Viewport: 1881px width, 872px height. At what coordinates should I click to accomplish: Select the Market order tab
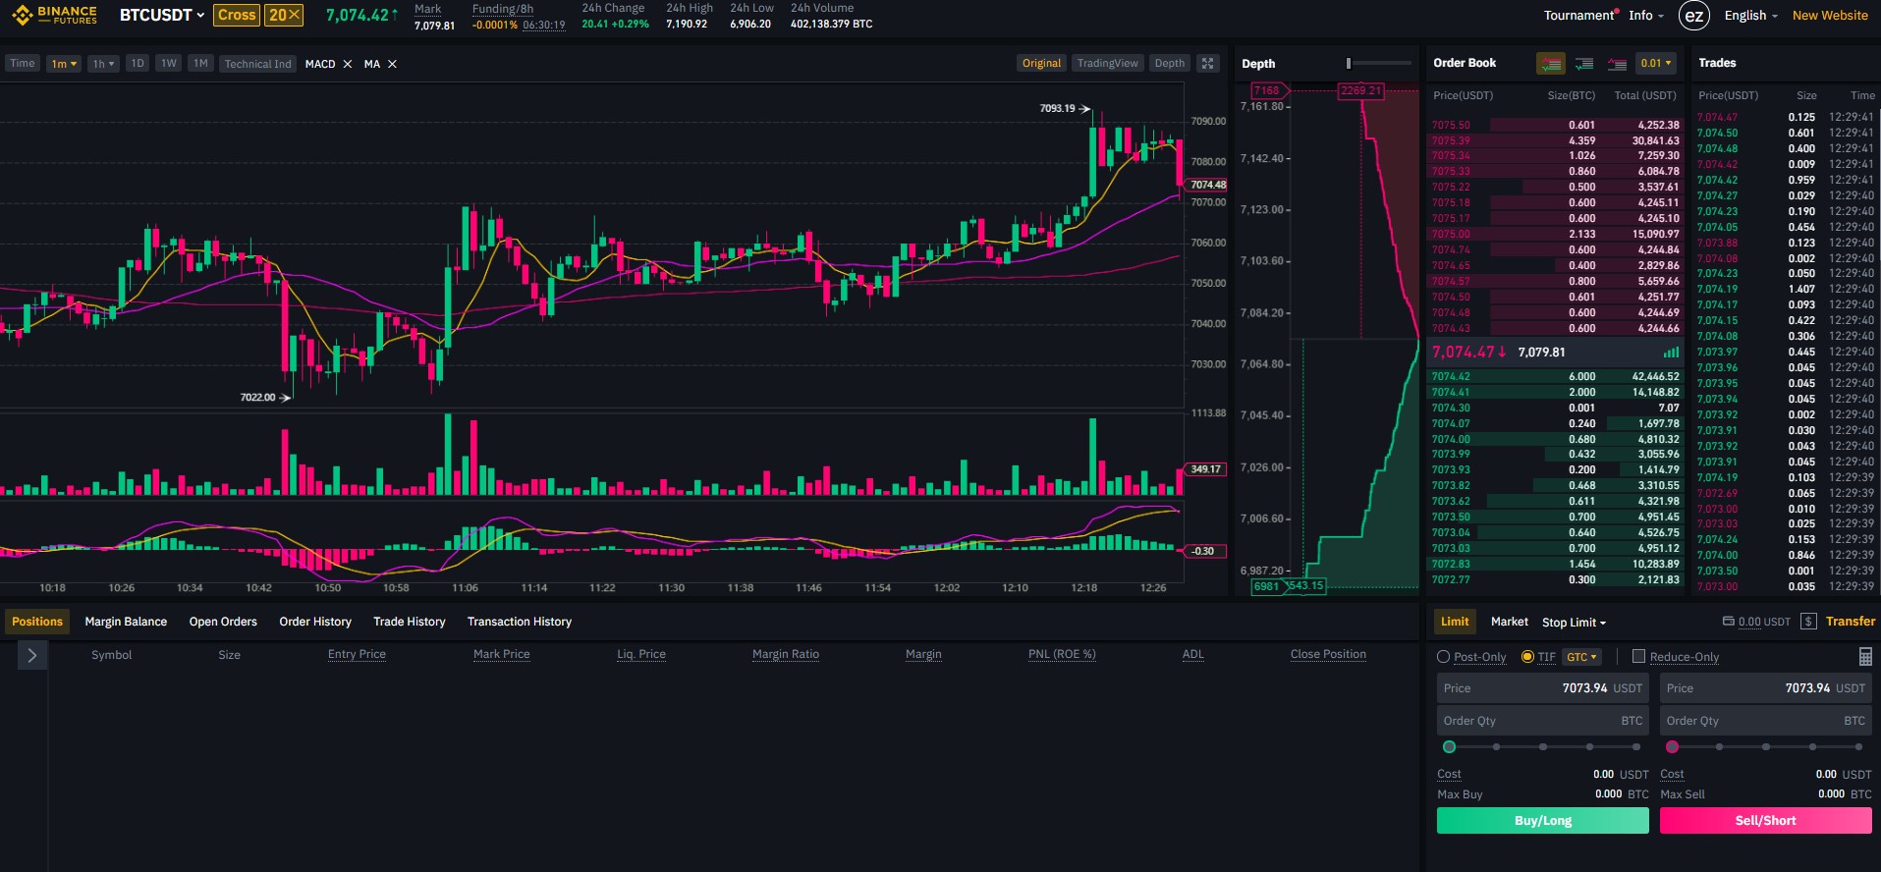point(1510,622)
